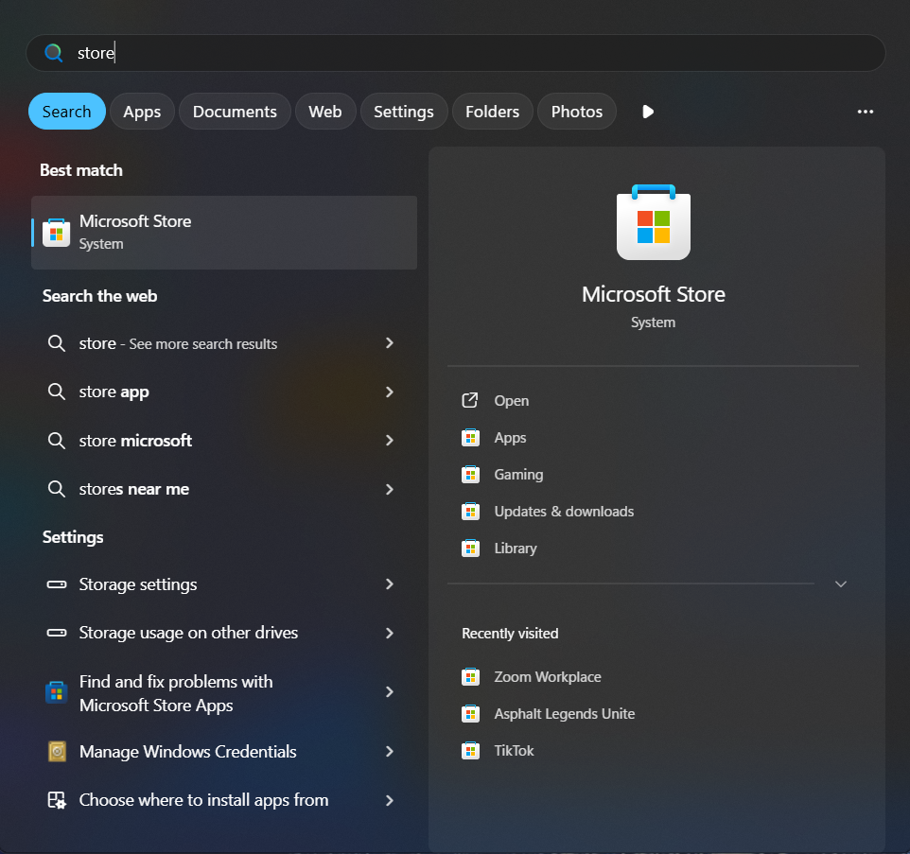Select the Microsoft Store best match result
910x854 pixels.
[224, 233]
